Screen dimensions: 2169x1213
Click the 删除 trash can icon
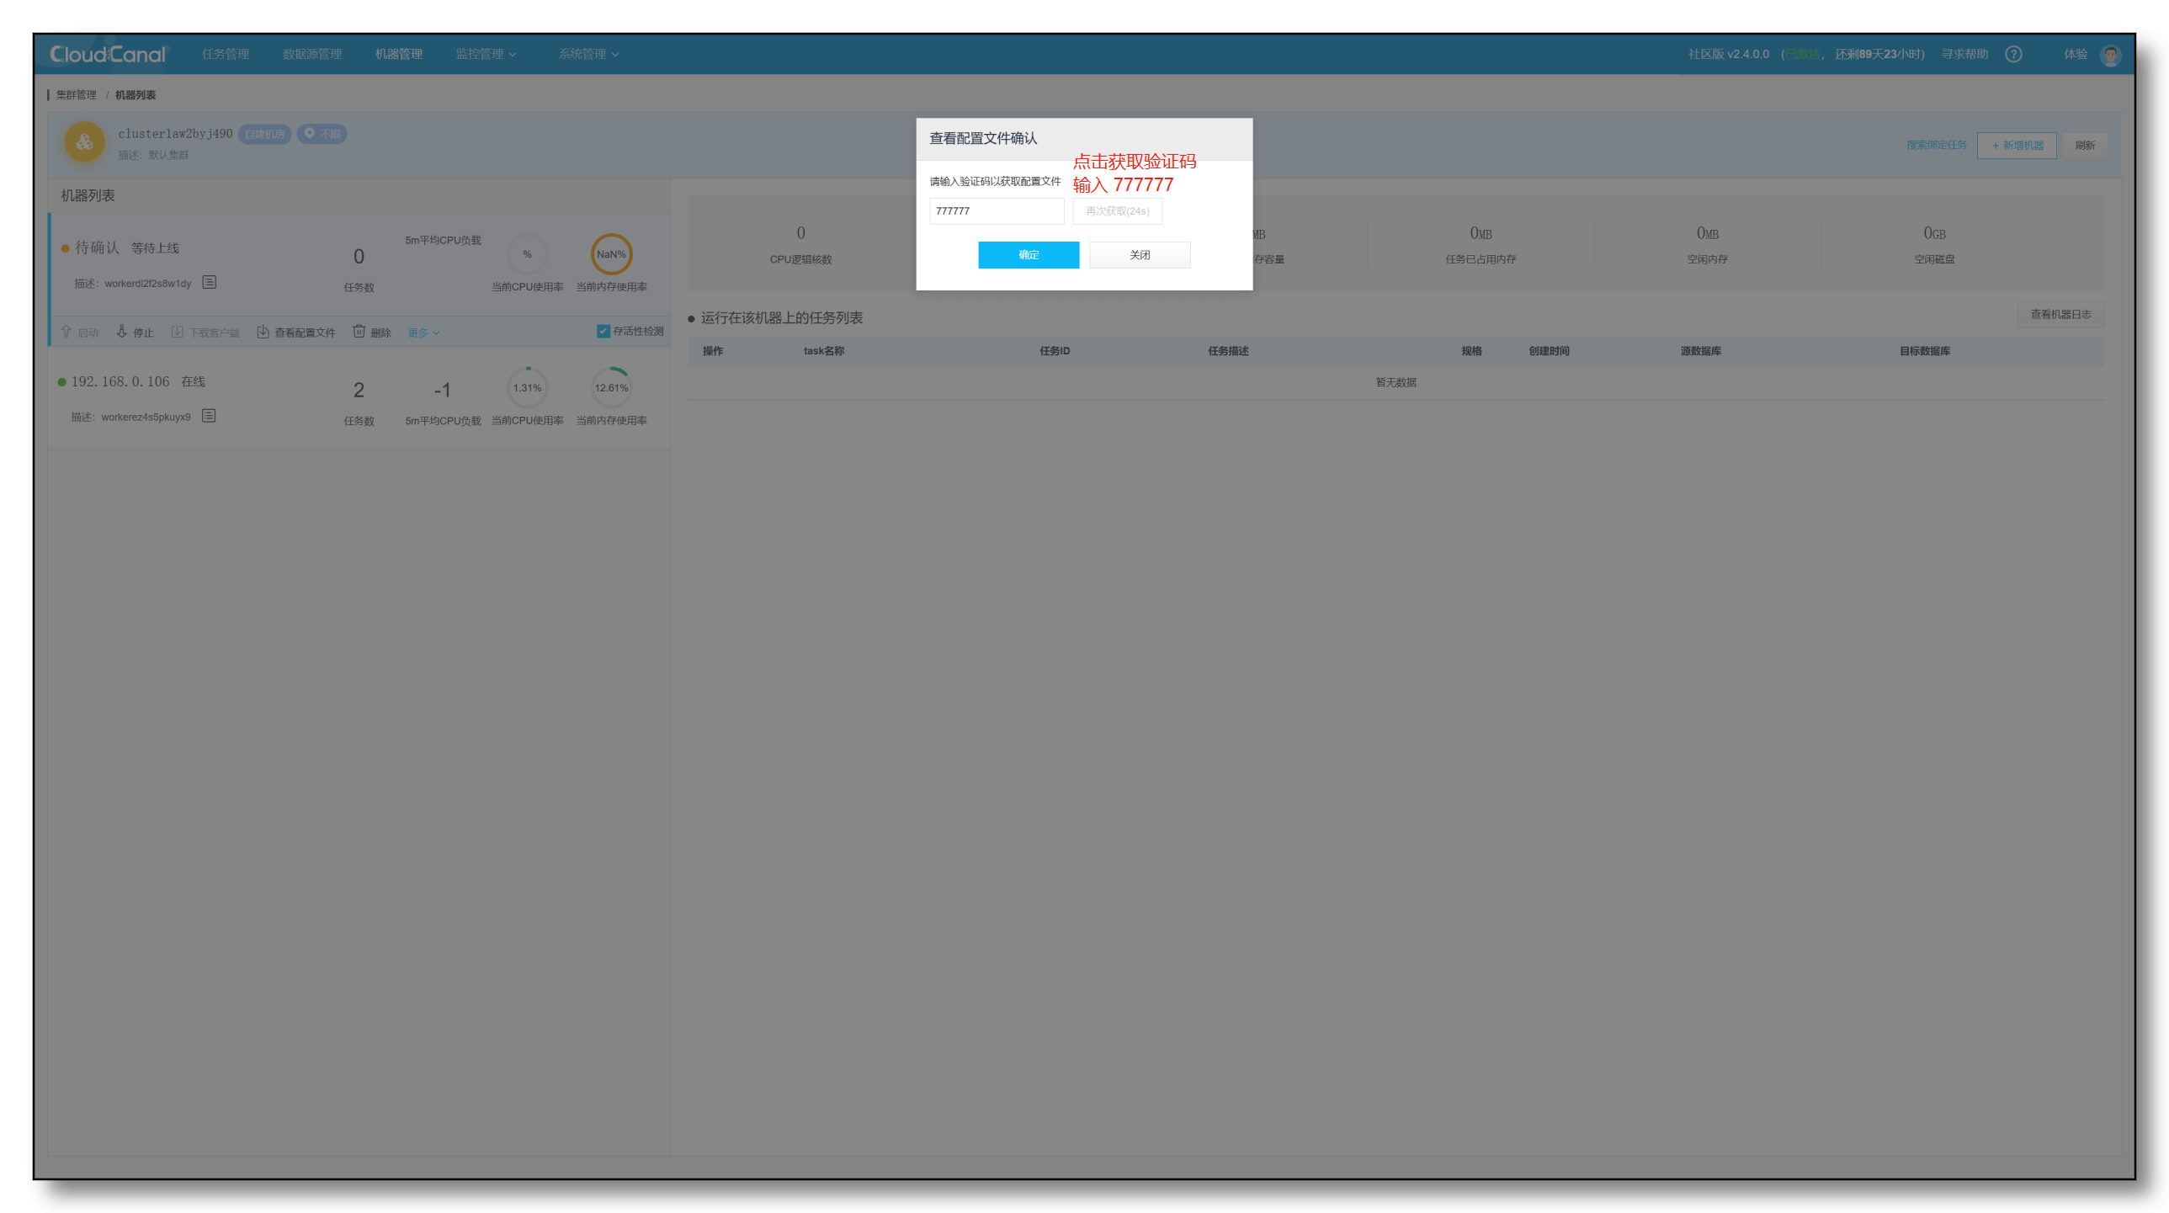coord(359,332)
